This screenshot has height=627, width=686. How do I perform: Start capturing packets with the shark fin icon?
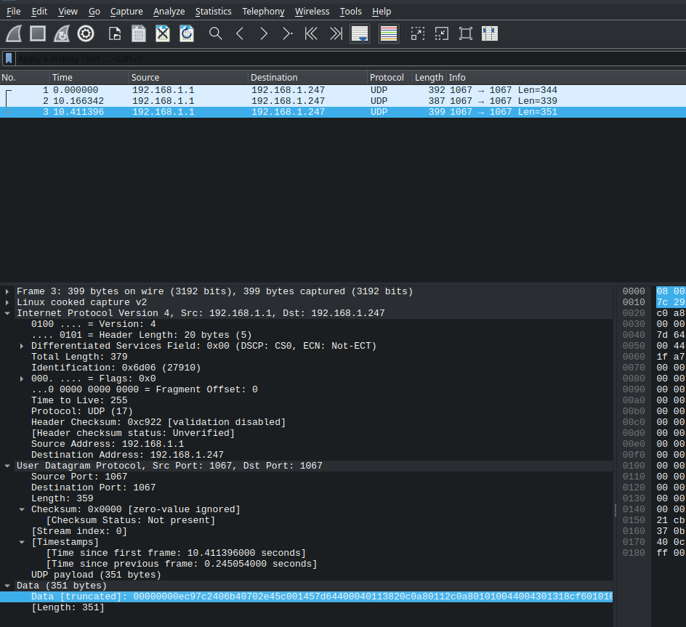click(x=14, y=33)
